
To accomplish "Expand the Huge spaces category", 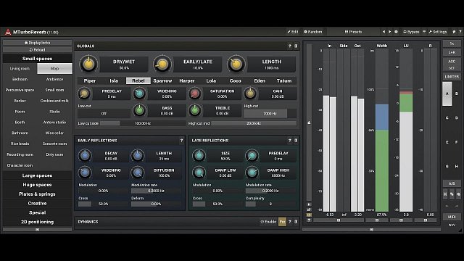I will [37, 185].
